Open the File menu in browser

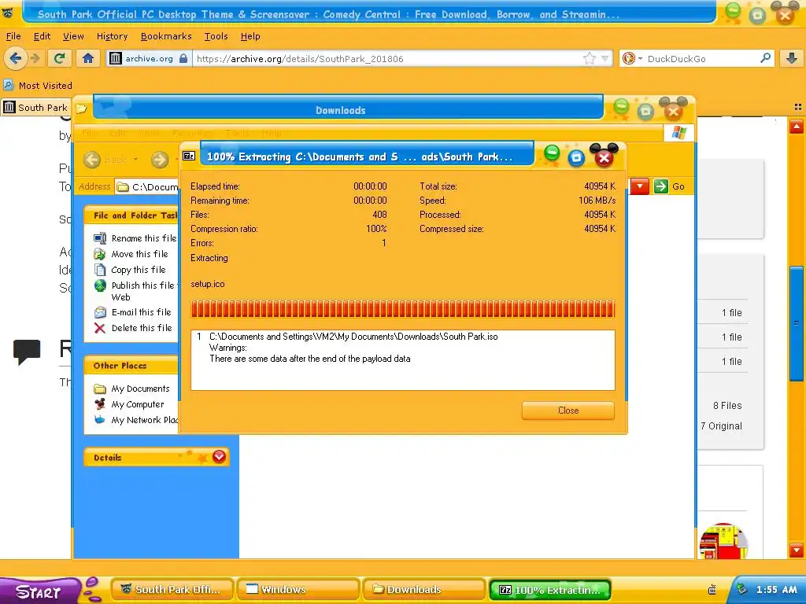point(13,36)
